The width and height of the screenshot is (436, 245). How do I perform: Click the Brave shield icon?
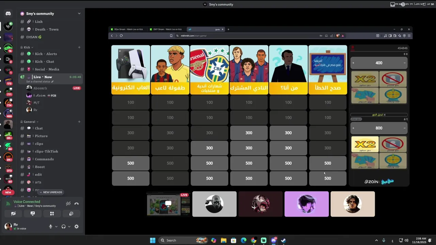click(x=338, y=36)
